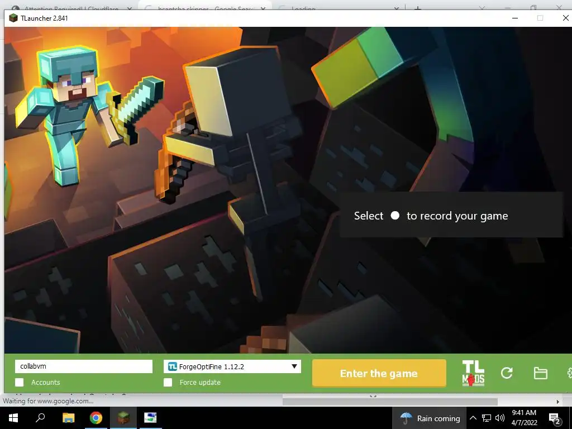Show hidden system tray icons
The image size is (572, 429).
473,418
